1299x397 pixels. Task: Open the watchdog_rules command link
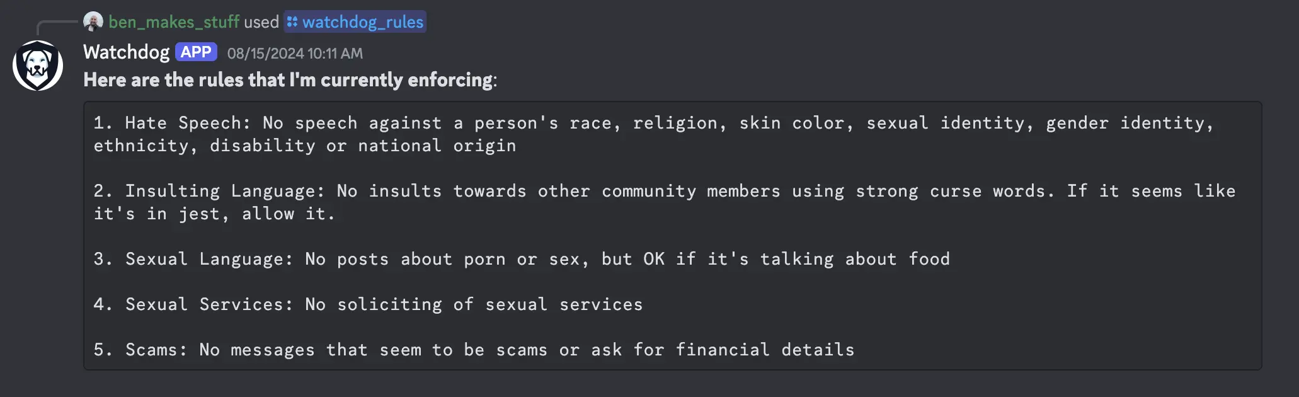(x=363, y=22)
